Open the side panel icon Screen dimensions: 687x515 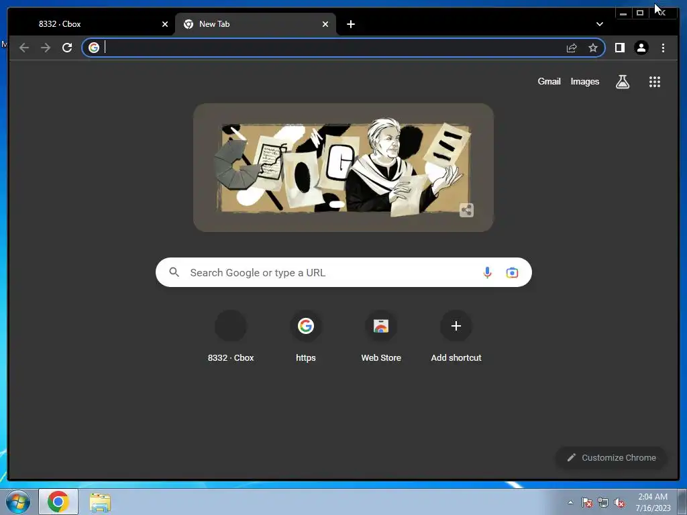point(619,48)
